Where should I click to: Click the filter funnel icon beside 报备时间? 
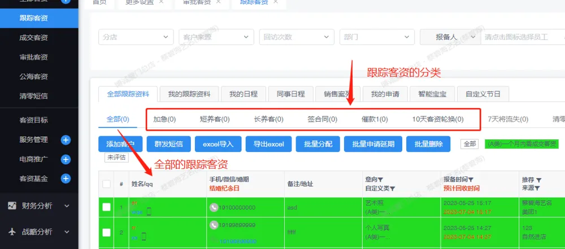tap(471, 180)
